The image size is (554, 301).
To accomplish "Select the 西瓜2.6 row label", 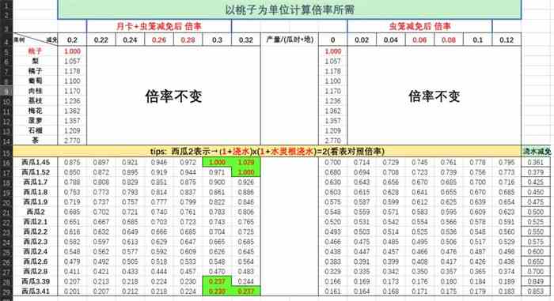I will (x=36, y=261).
